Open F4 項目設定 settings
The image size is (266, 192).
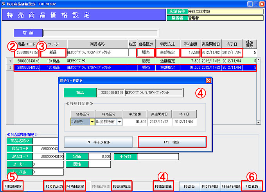(x=75, y=186)
